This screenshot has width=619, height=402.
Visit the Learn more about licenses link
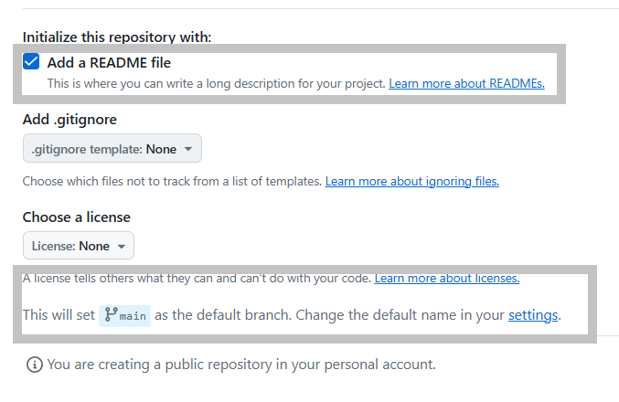point(446,278)
